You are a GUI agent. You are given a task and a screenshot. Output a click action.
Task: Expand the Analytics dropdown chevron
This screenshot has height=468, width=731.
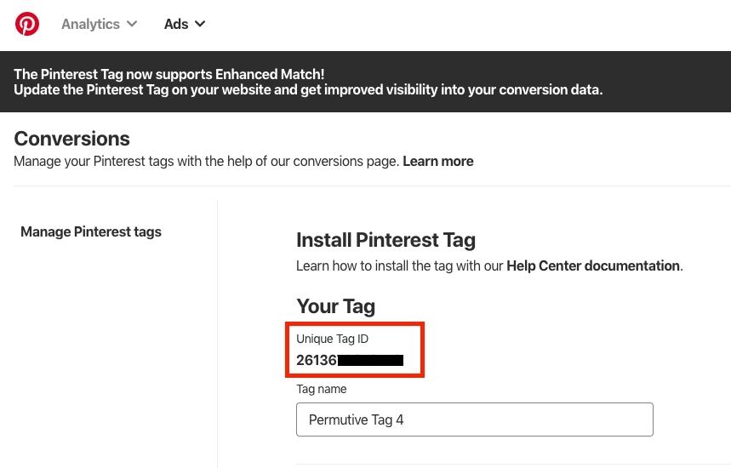pyautogui.click(x=132, y=24)
